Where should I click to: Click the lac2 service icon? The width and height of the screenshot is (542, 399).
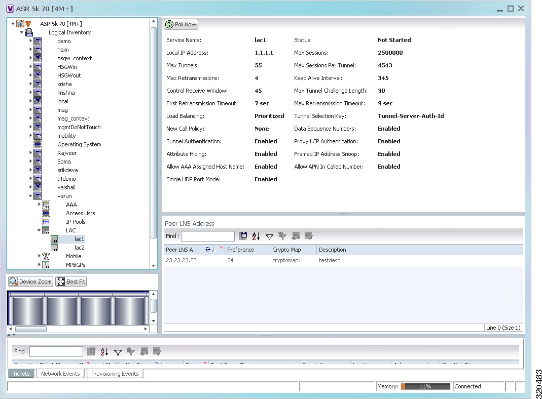point(54,248)
